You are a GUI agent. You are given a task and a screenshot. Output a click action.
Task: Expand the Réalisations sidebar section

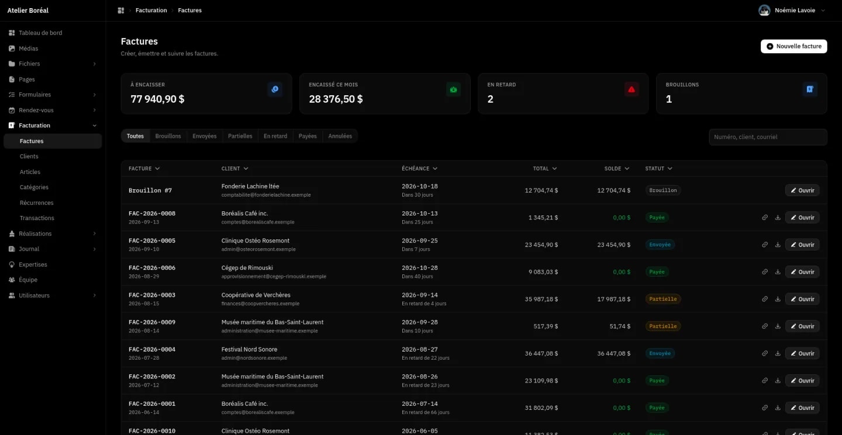(95, 234)
